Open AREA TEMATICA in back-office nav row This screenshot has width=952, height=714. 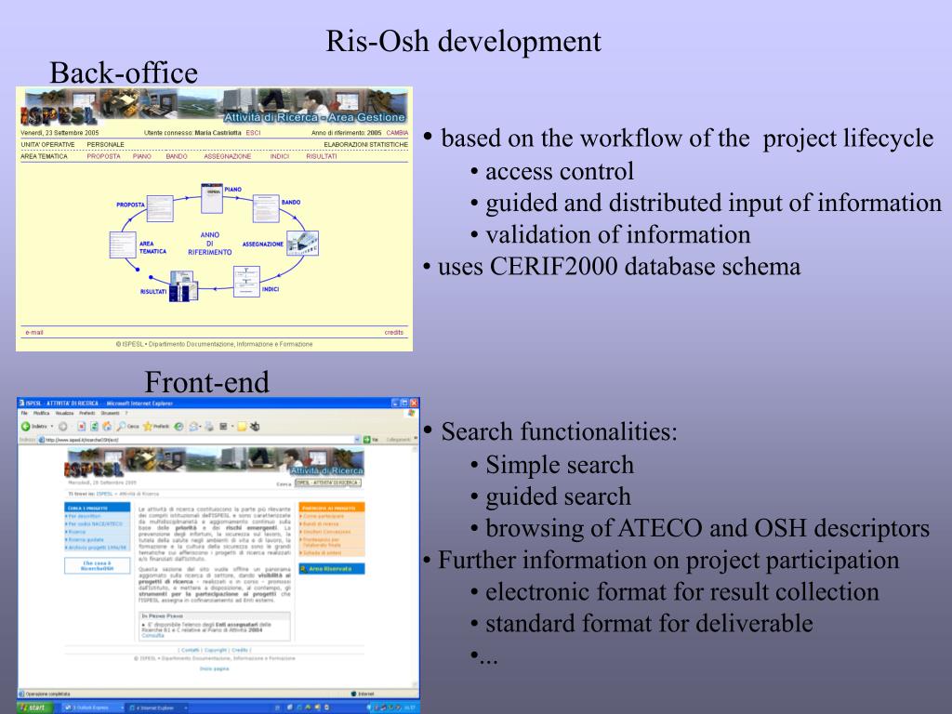pos(44,156)
